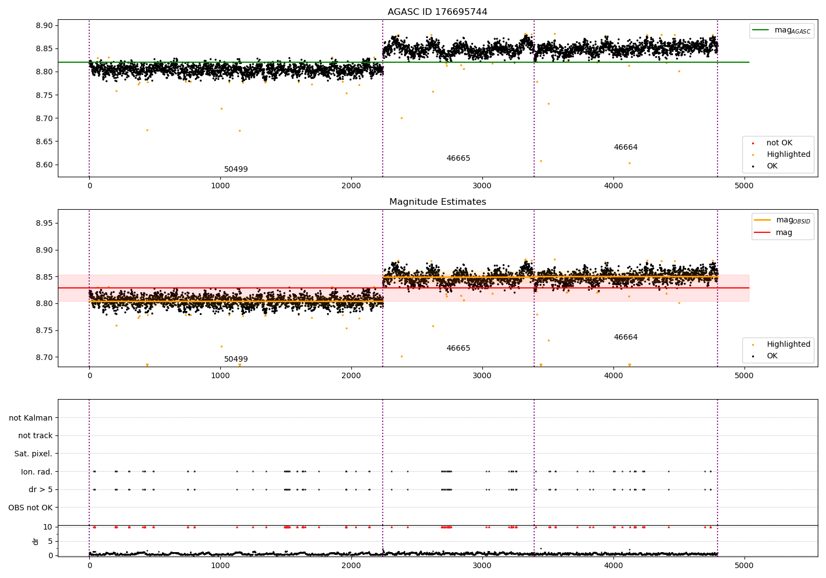The width and height of the screenshot is (826, 578).
Task: Click the mag OBSID legend entry in middle plot
Action: pyautogui.click(x=782, y=220)
